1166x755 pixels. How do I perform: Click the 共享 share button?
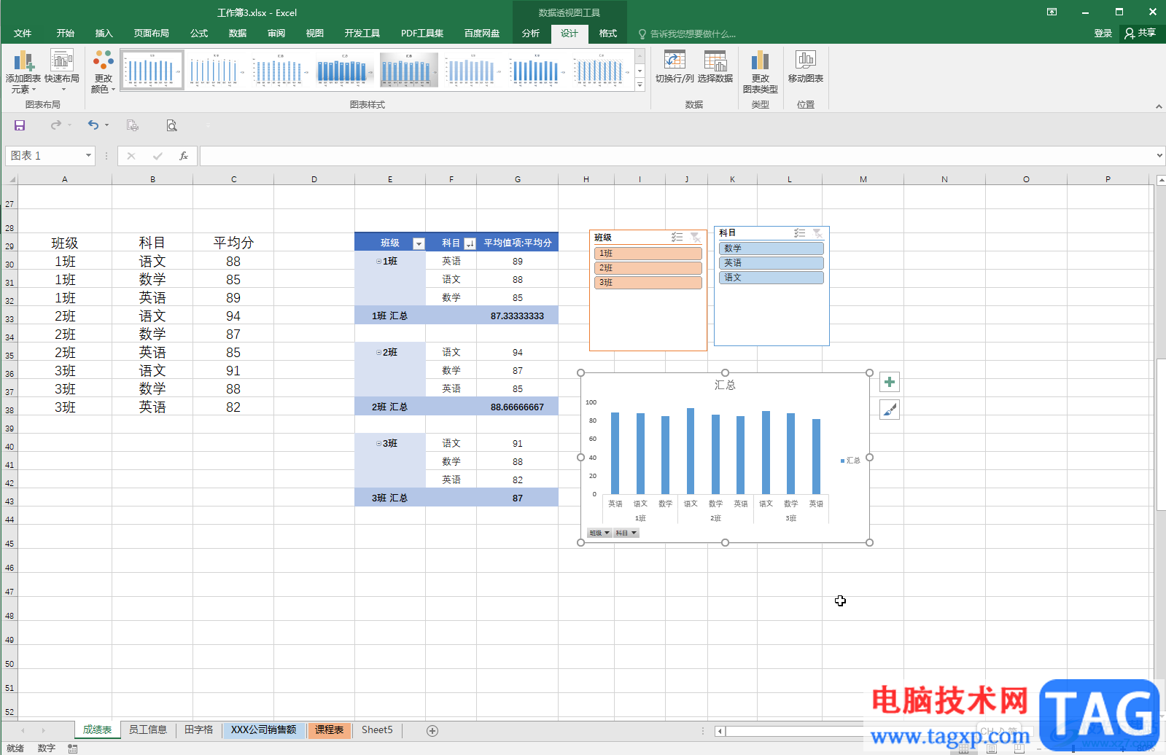coord(1140,33)
